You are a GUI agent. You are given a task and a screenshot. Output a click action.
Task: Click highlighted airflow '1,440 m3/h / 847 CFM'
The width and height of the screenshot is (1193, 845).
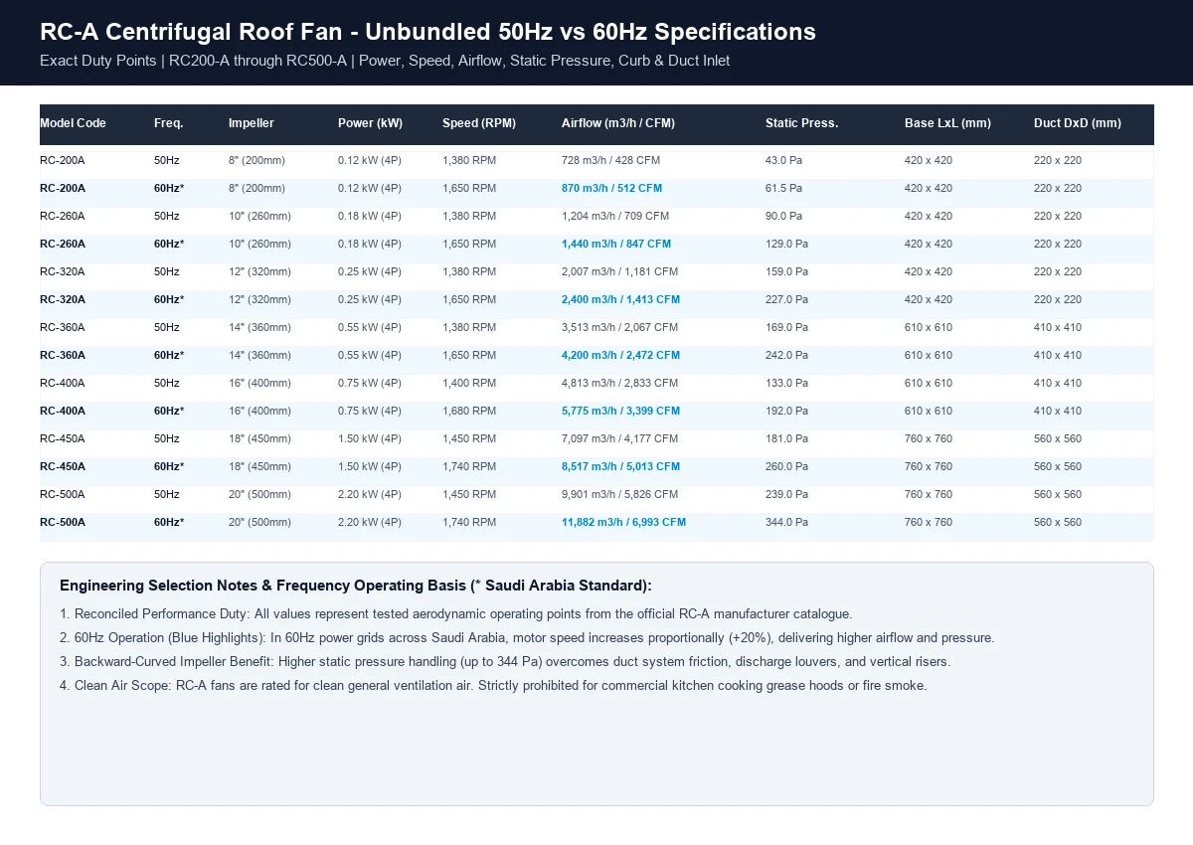pyautogui.click(x=616, y=244)
